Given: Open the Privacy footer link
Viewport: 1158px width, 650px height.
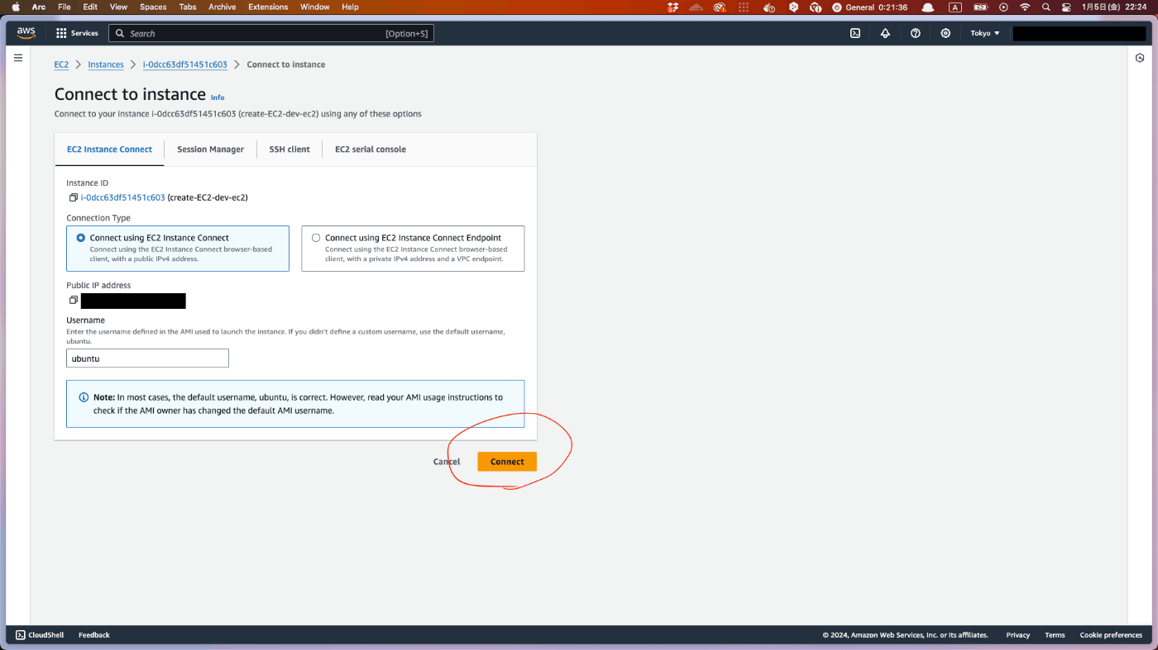Looking at the screenshot, I should click(x=1018, y=635).
